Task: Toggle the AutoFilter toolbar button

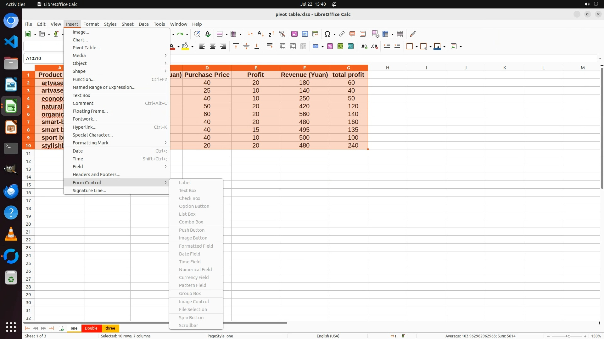Action: 282,34
